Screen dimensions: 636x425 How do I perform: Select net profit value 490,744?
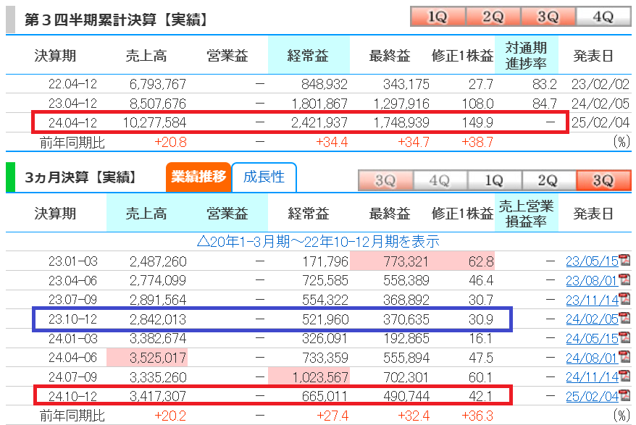tap(406, 396)
